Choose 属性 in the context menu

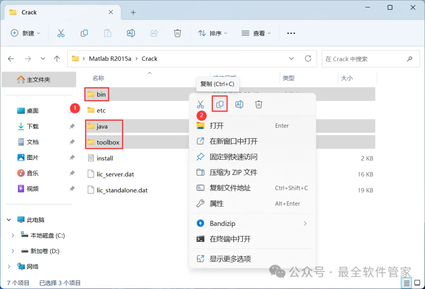coord(252,203)
